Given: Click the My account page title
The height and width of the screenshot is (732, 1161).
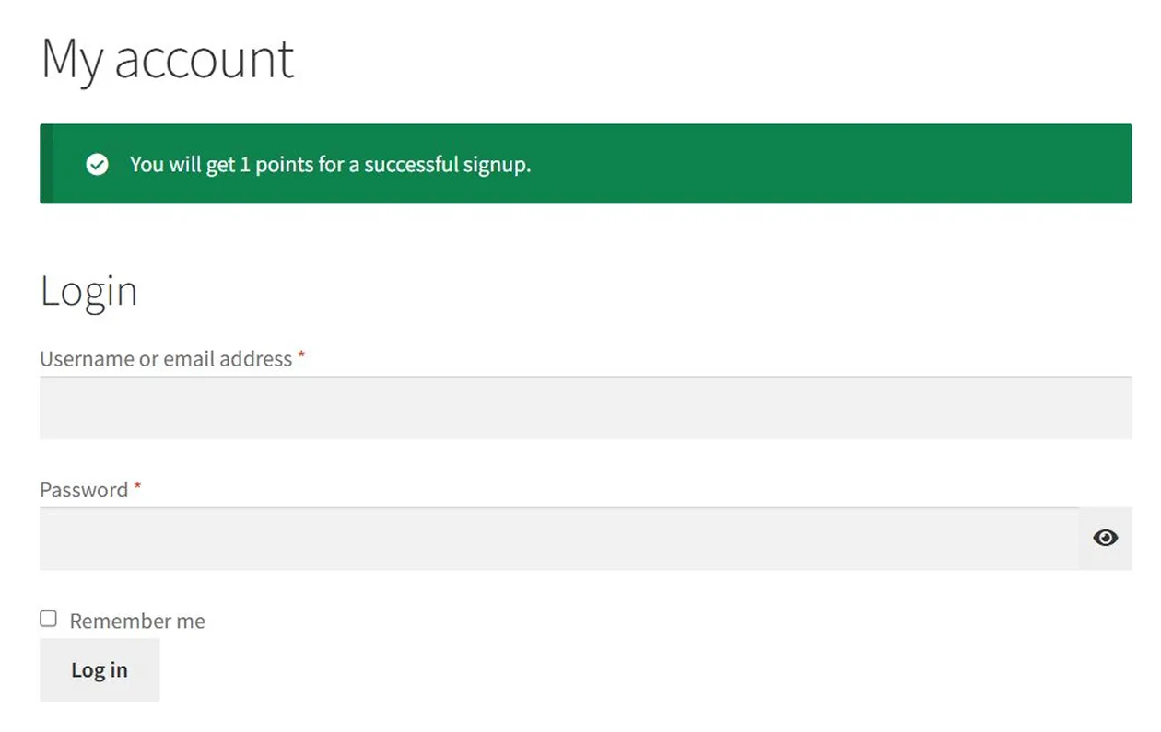Looking at the screenshot, I should point(167,58).
